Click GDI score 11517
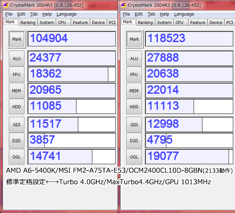The image size is (235, 213). click(x=72, y=125)
